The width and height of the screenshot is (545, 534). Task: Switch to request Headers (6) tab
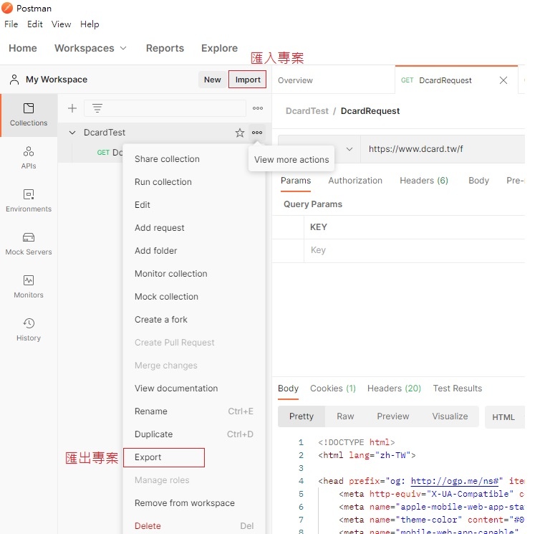(x=424, y=181)
